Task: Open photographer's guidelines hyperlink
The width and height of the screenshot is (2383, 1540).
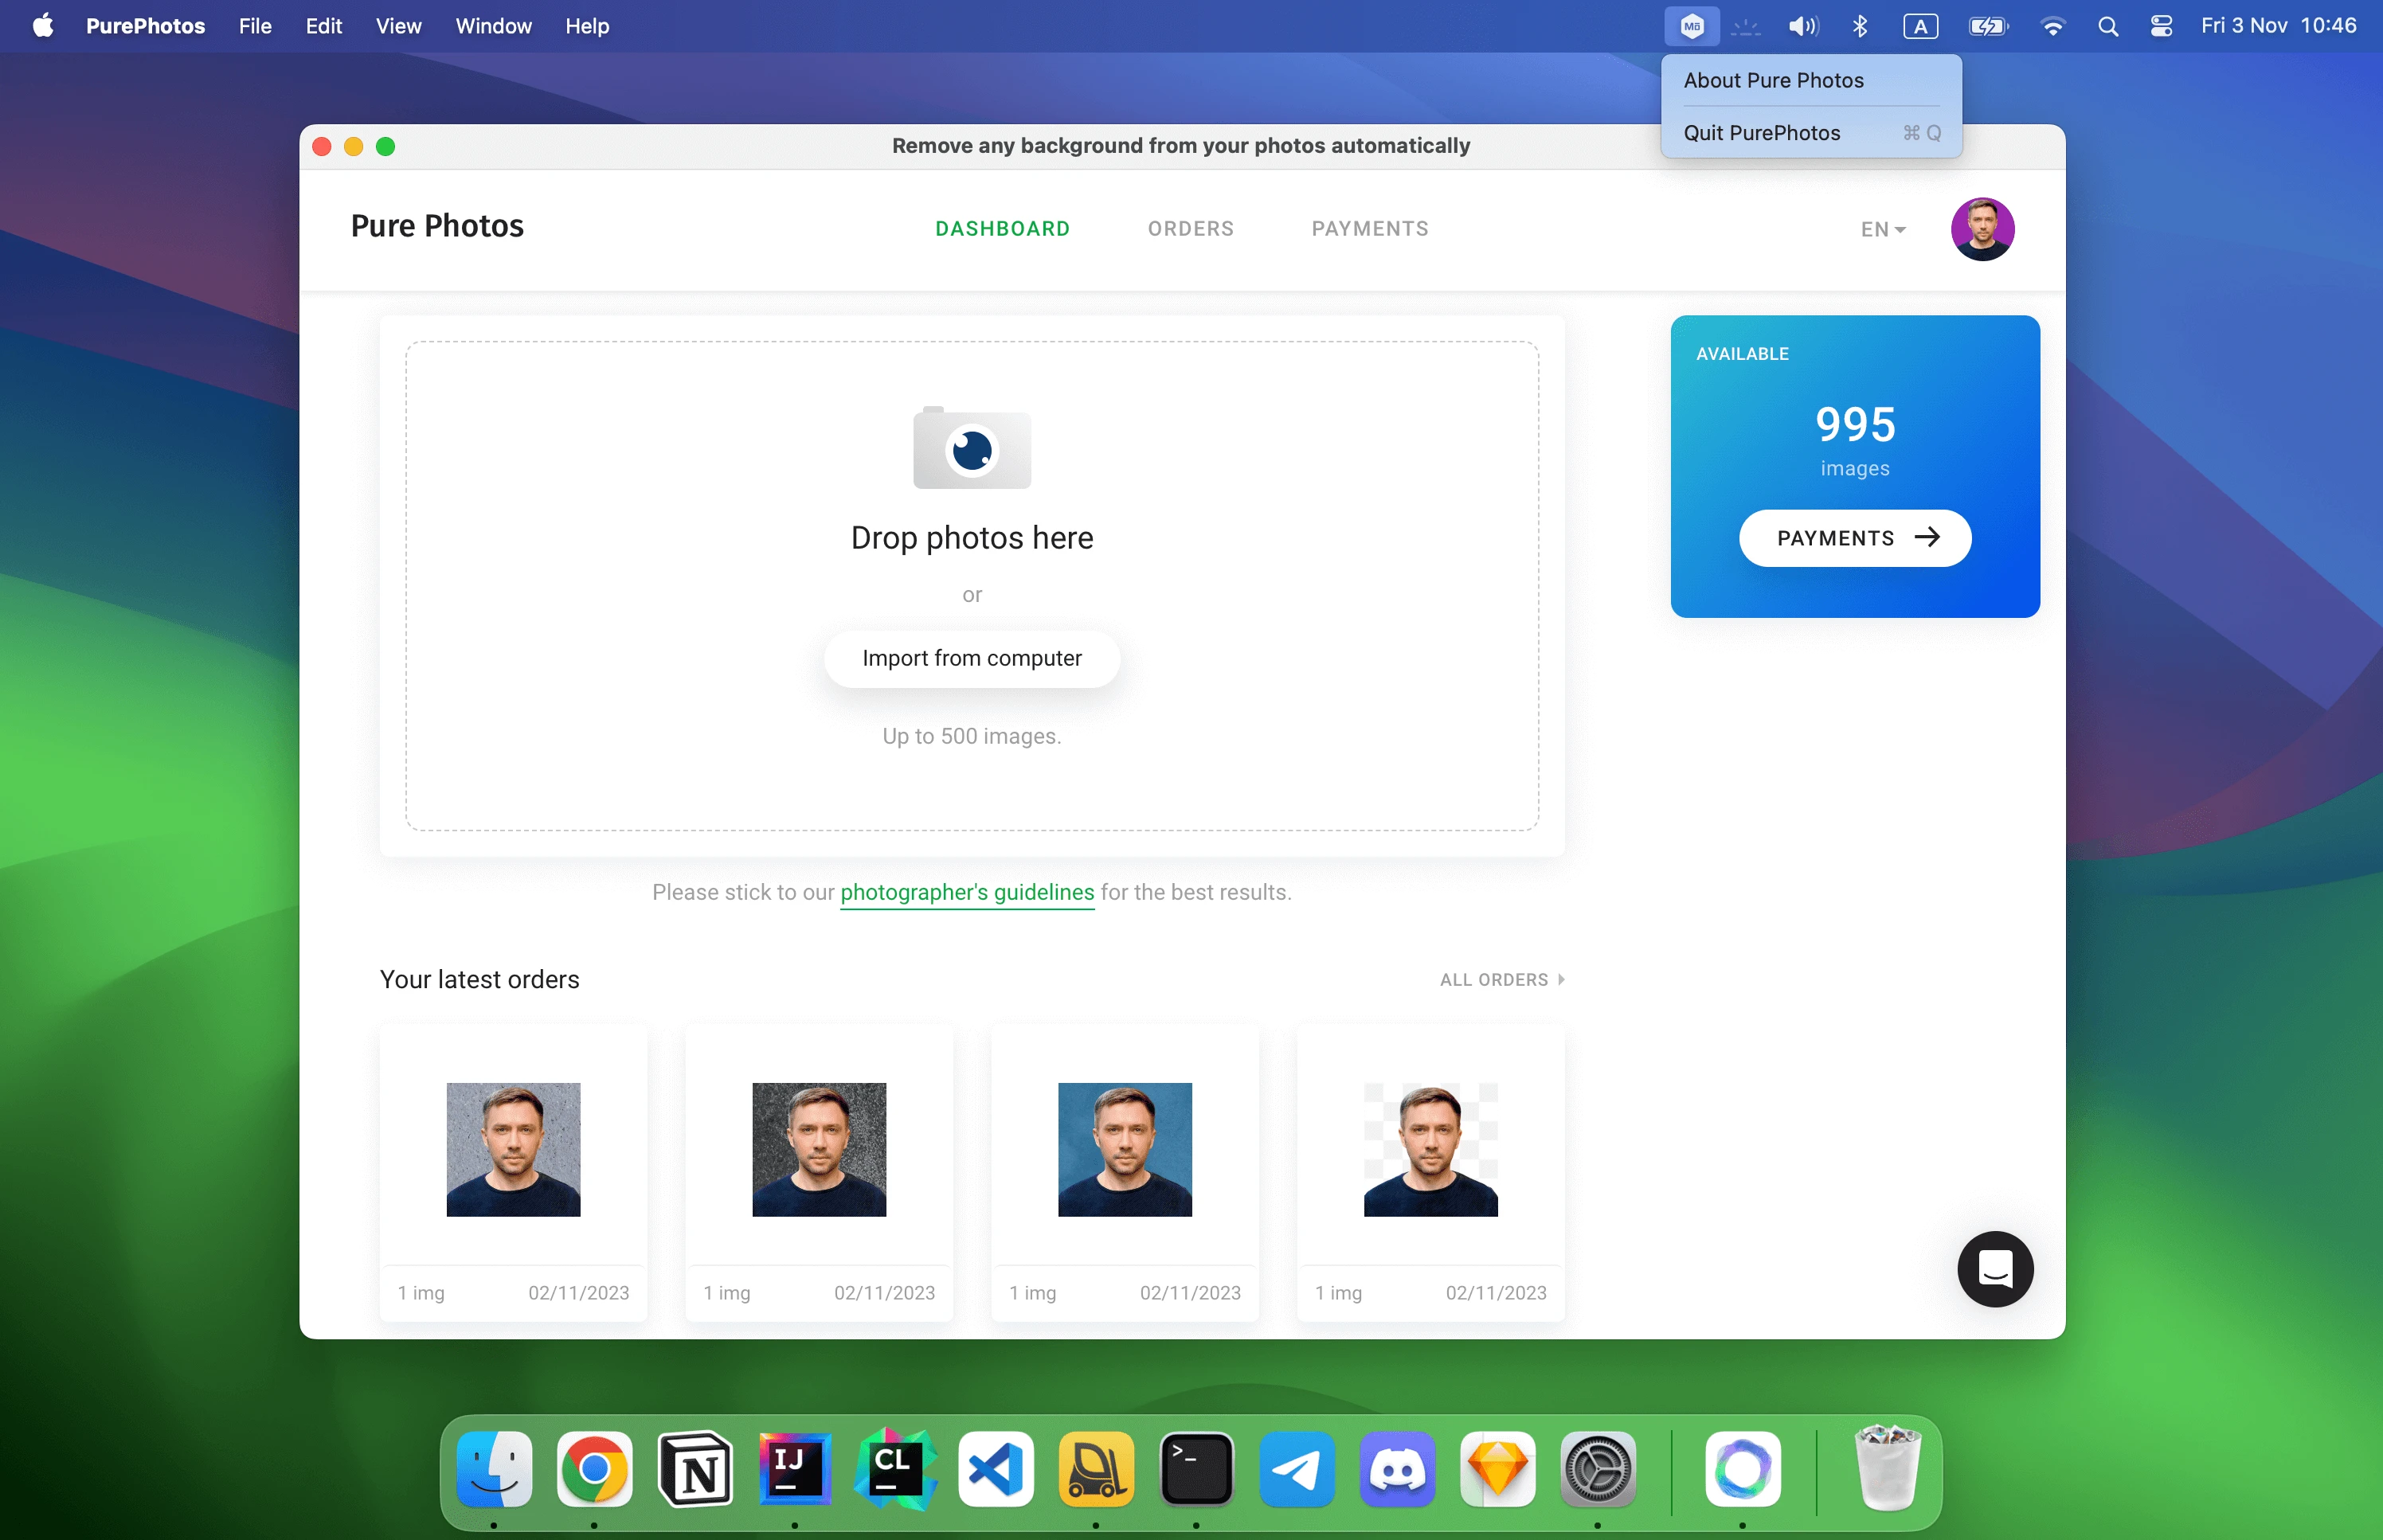Action: (x=968, y=891)
